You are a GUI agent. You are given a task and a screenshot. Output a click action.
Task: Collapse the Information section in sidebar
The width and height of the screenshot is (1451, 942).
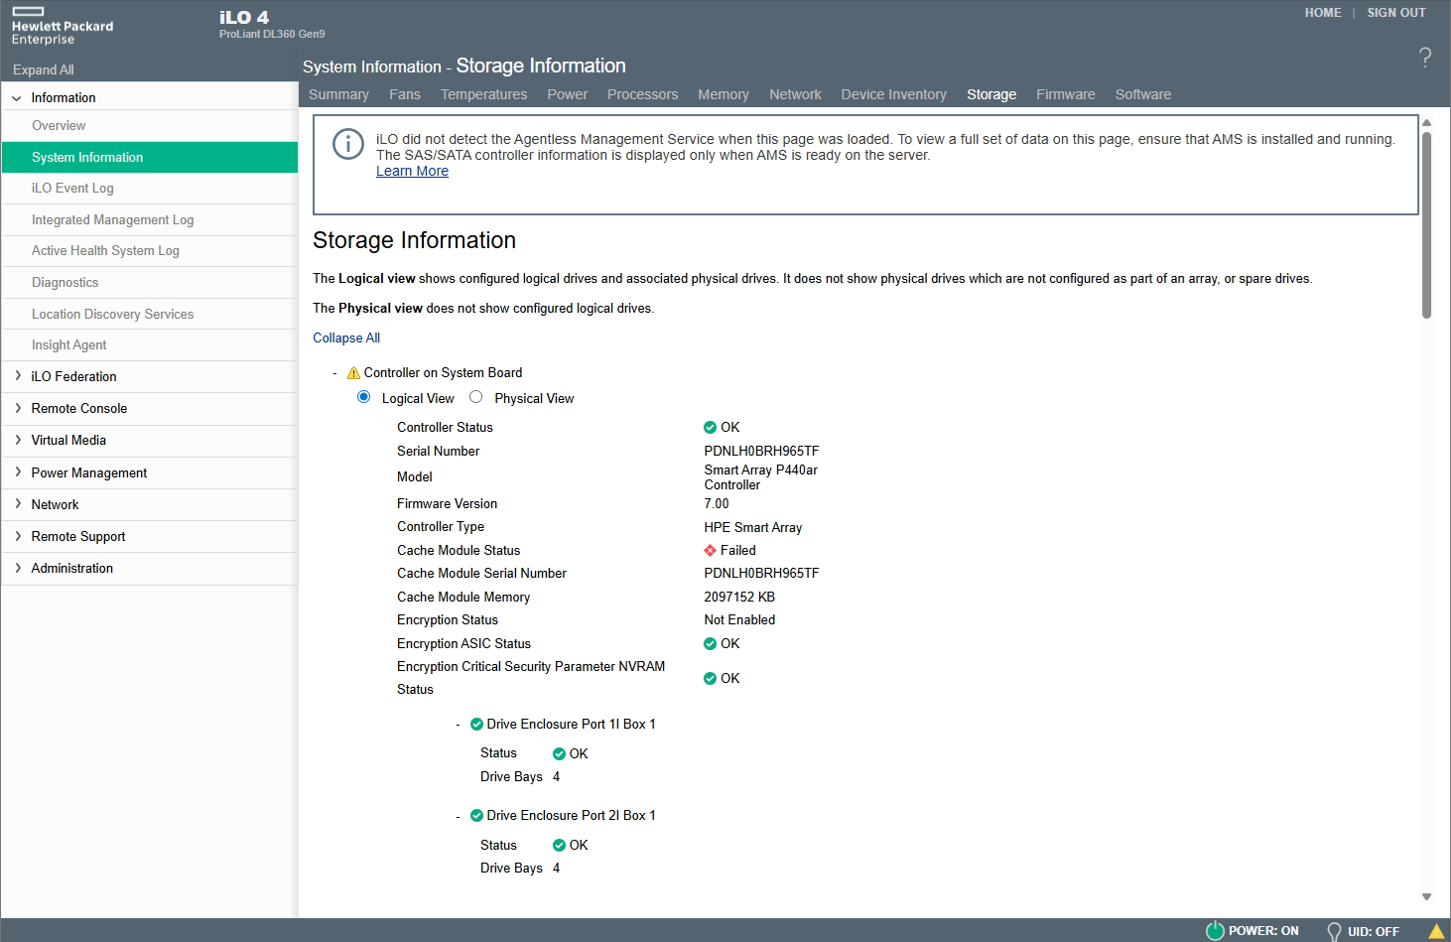(x=17, y=98)
